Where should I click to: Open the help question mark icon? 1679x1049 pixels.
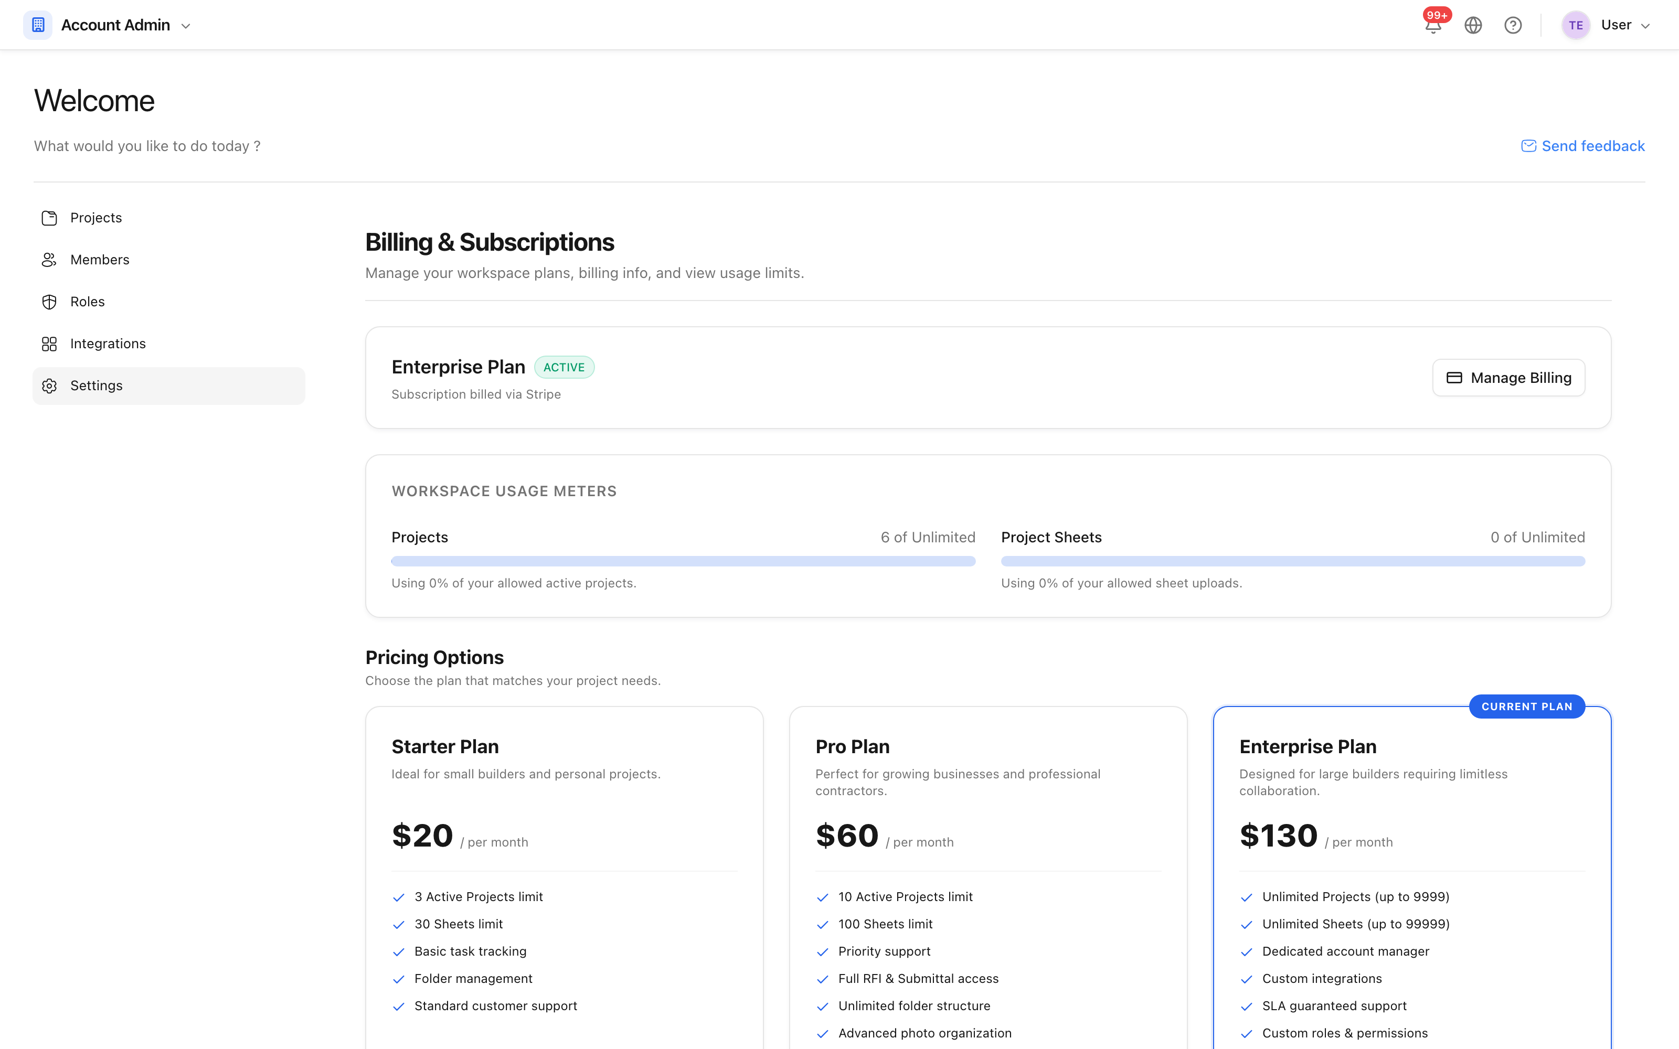coord(1513,26)
